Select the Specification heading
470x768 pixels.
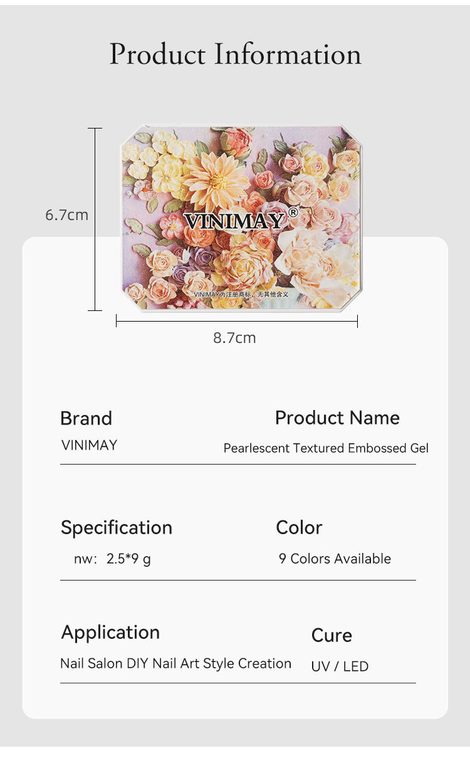(116, 528)
